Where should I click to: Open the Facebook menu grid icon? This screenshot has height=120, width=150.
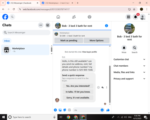(128, 17)
